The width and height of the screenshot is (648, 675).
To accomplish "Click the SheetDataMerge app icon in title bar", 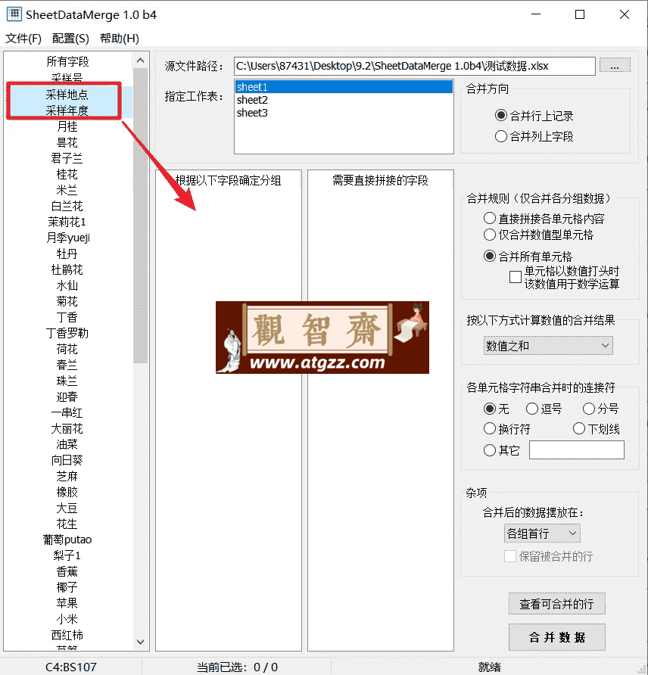I will coord(14,14).
